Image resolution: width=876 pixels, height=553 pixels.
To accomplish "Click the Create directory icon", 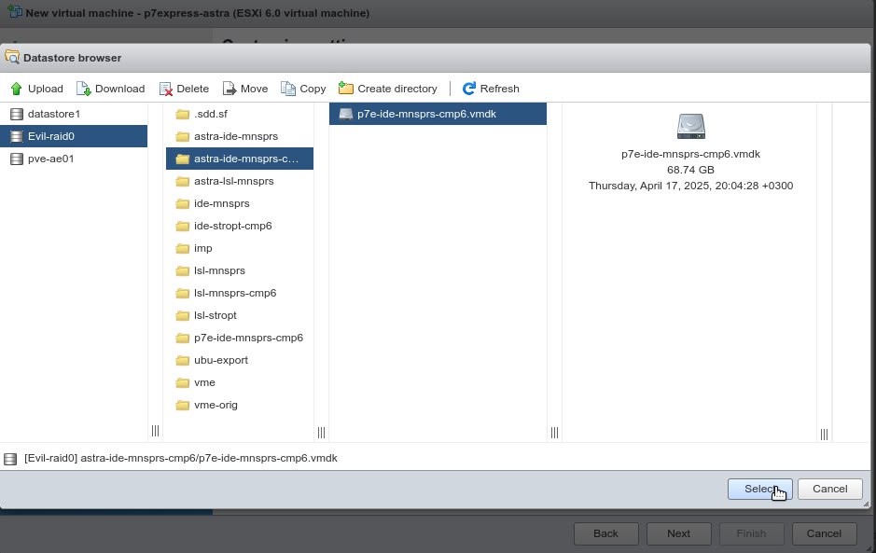I will [346, 89].
